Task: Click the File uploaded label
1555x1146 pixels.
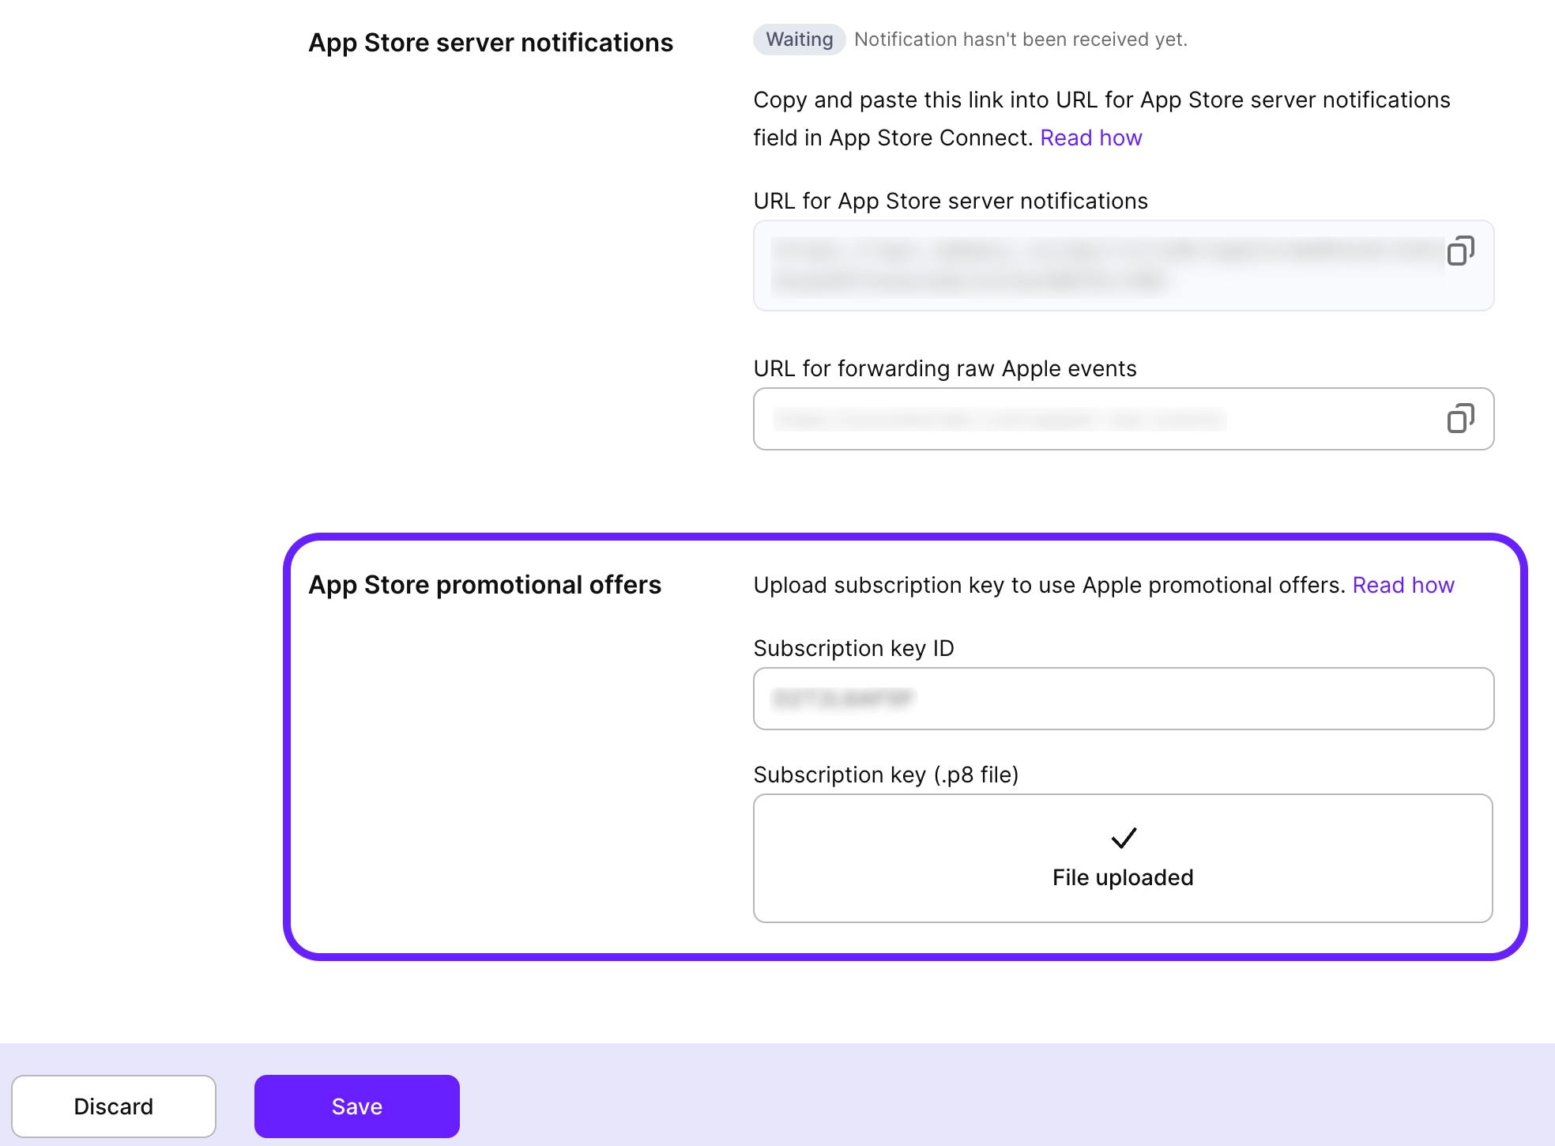Action: pos(1123,877)
